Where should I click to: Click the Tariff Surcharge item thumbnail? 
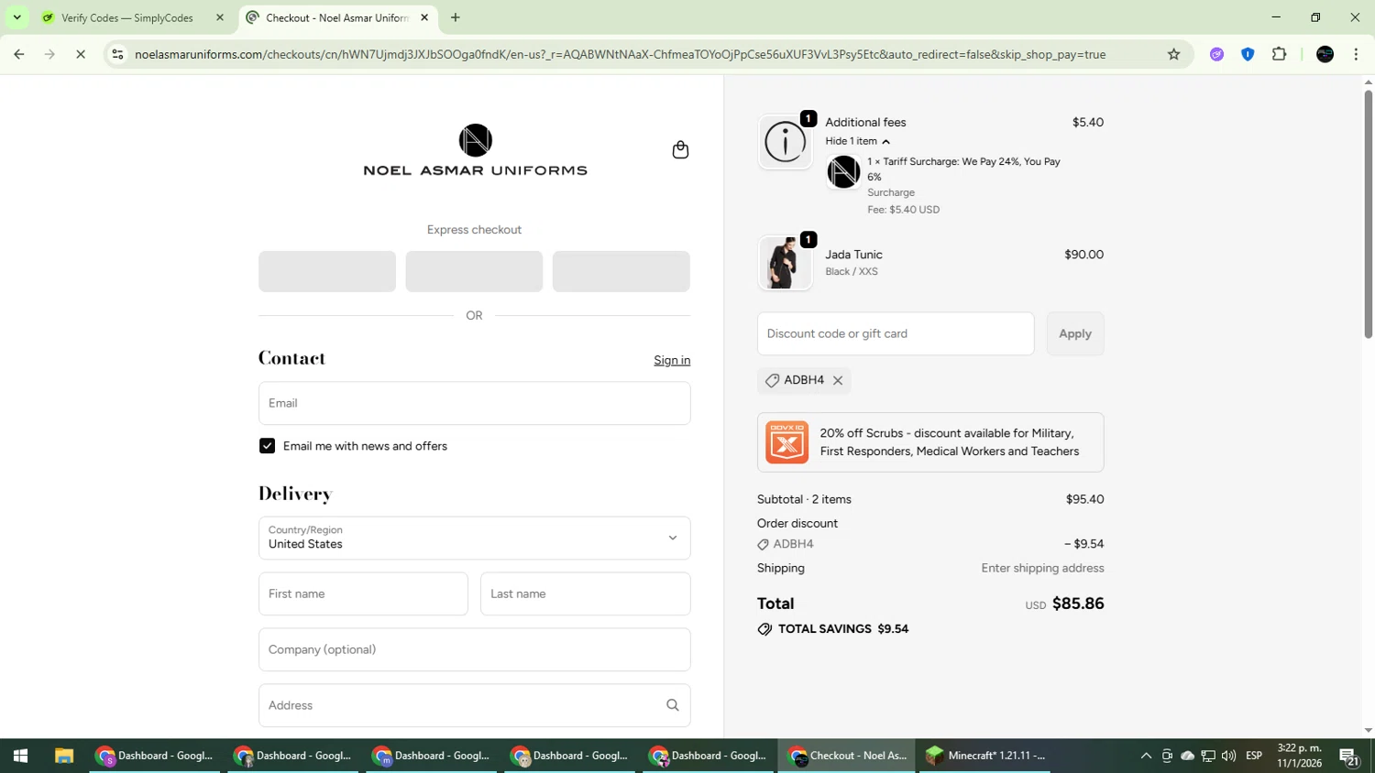point(843,172)
